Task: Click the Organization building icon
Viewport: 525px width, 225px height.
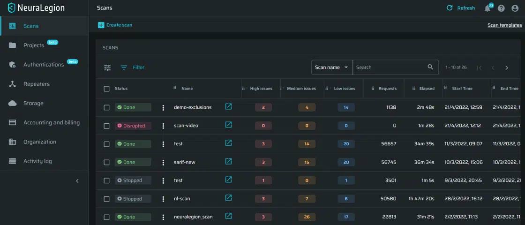Action: (12, 142)
